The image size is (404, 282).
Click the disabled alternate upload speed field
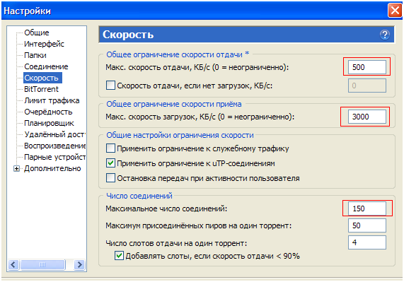pyautogui.click(x=367, y=86)
